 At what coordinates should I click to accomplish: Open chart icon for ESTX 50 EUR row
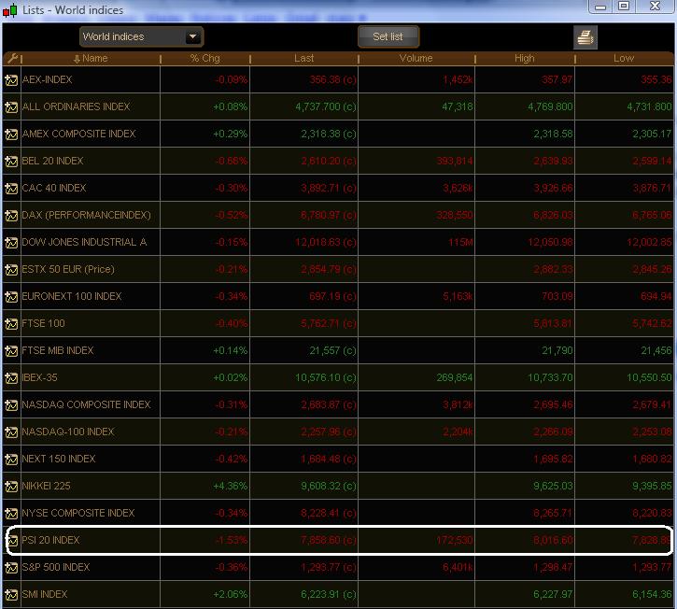click(11, 270)
